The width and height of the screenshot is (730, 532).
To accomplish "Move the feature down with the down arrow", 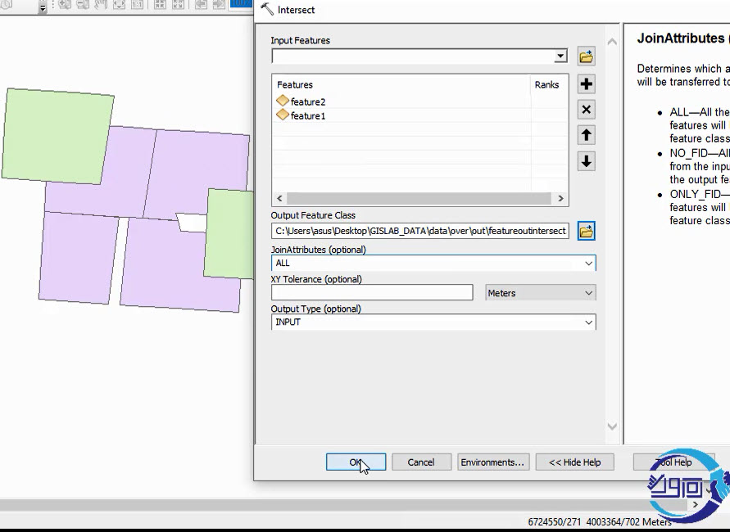I will pos(586,161).
